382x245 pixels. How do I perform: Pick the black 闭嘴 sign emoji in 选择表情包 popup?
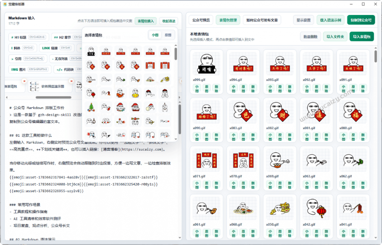pyautogui.click(x=91, y=52)
